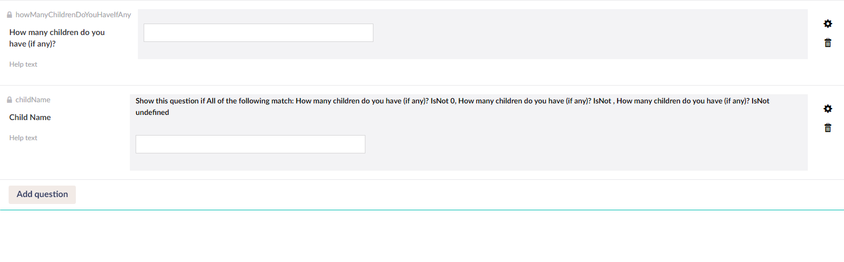This screenshot has height=262, width=844.
Task: Click the grey preview panel below Child Name input
Action: 469,163
